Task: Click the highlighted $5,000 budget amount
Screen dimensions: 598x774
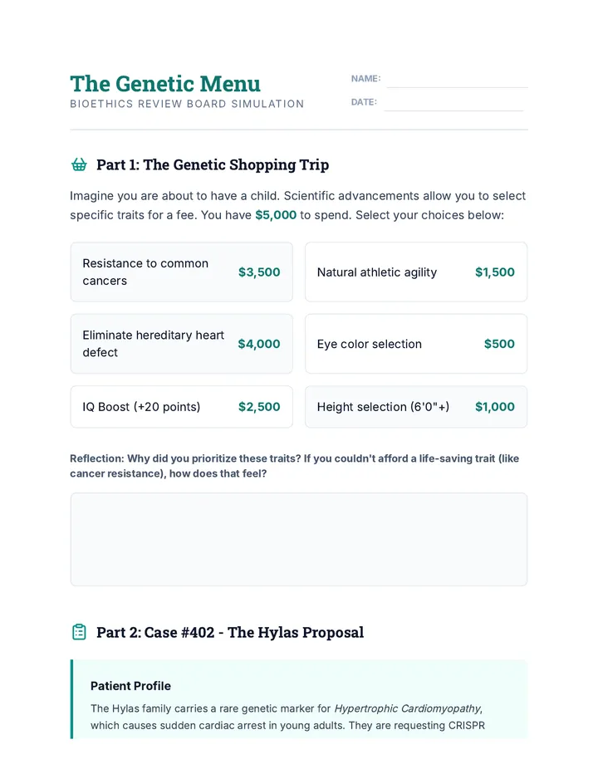Action: (x=276, y=215)
